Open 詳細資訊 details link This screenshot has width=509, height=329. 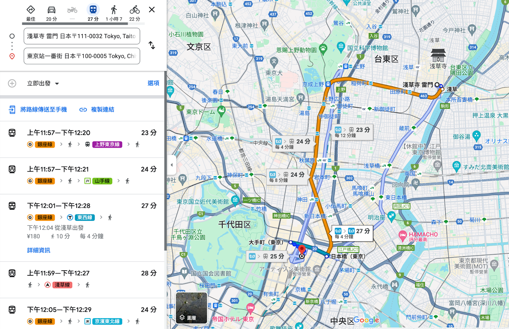(x=38, y=250)
